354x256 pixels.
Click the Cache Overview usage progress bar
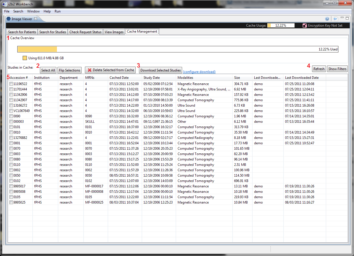(178, 49)
